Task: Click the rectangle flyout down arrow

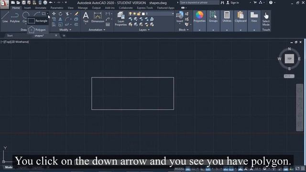Action: pos(48,14)
